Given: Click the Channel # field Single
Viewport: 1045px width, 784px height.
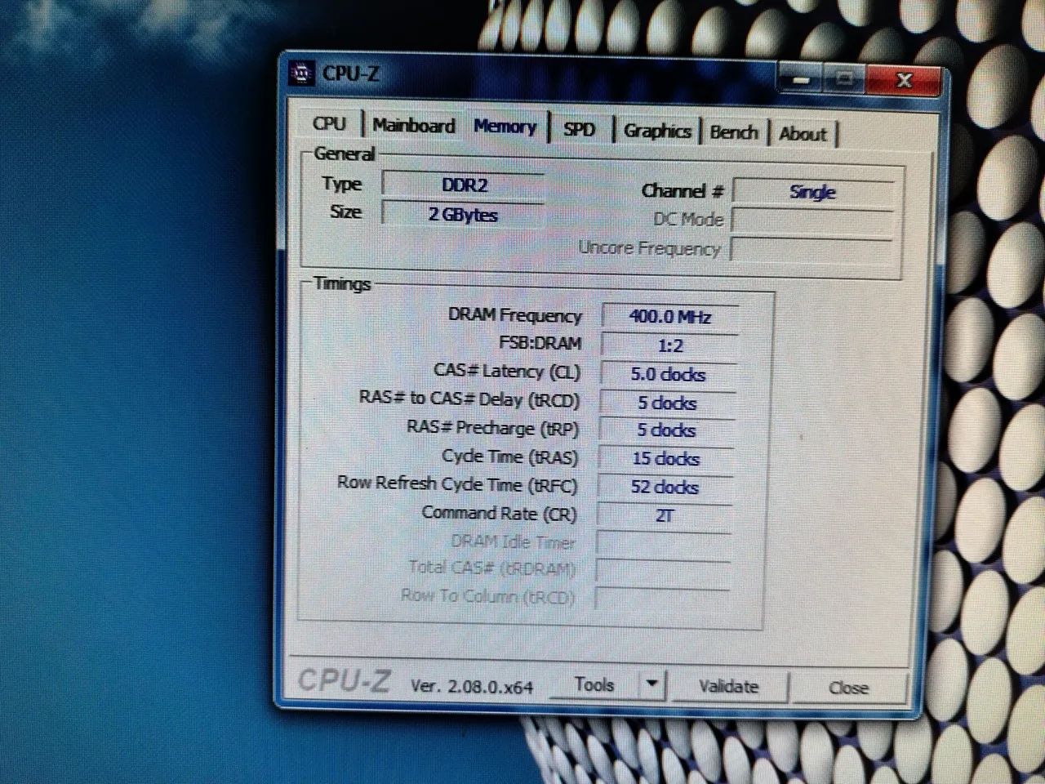Looking at the screenshot, I should (813, 193).
